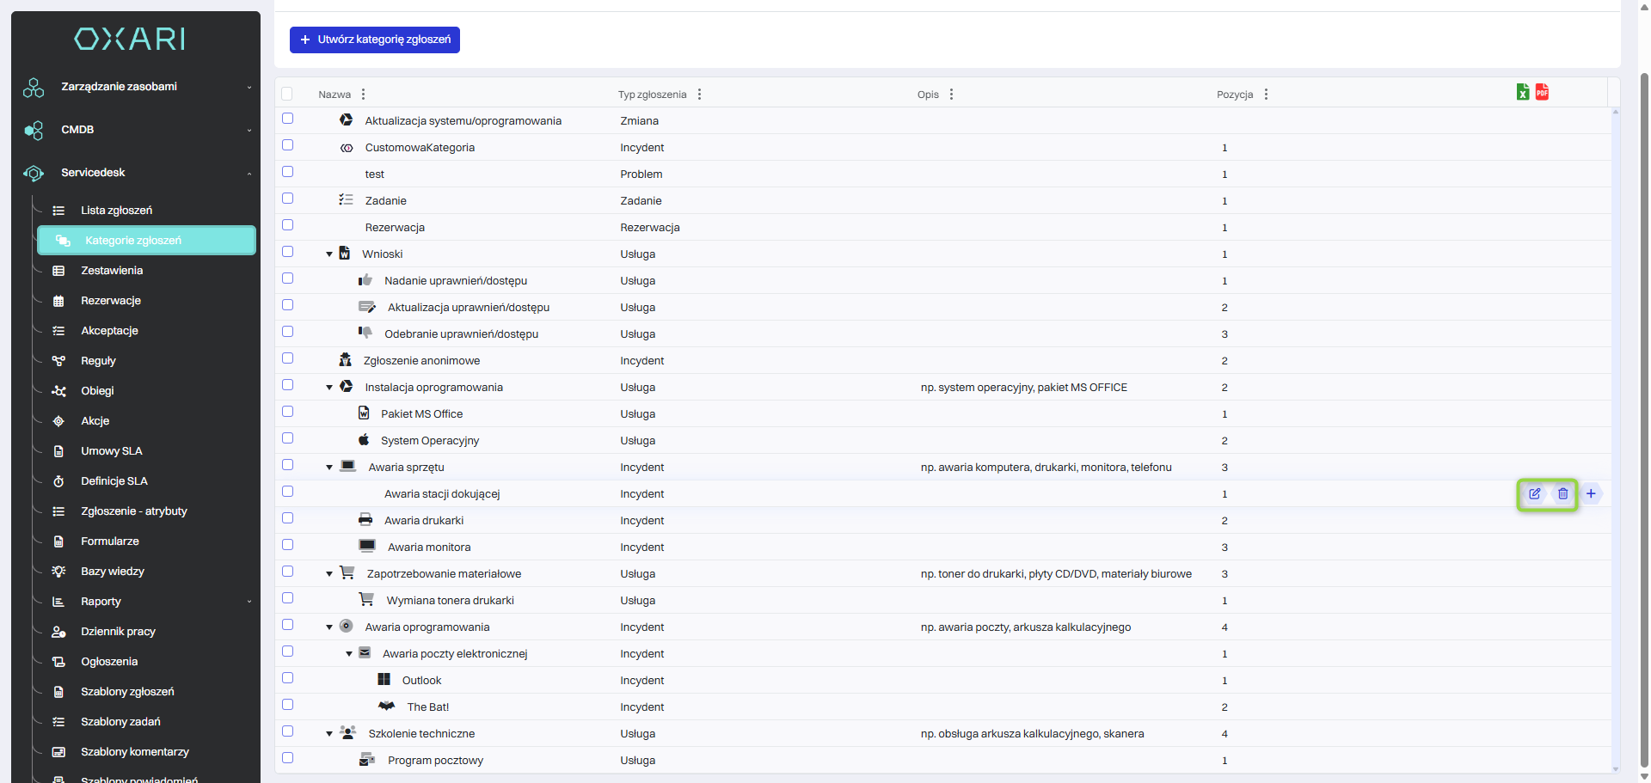Tick the checkbox for CustomowaKategoria row
The width and height of the screenshot is (1651, 783).
(x=288, y=145)
